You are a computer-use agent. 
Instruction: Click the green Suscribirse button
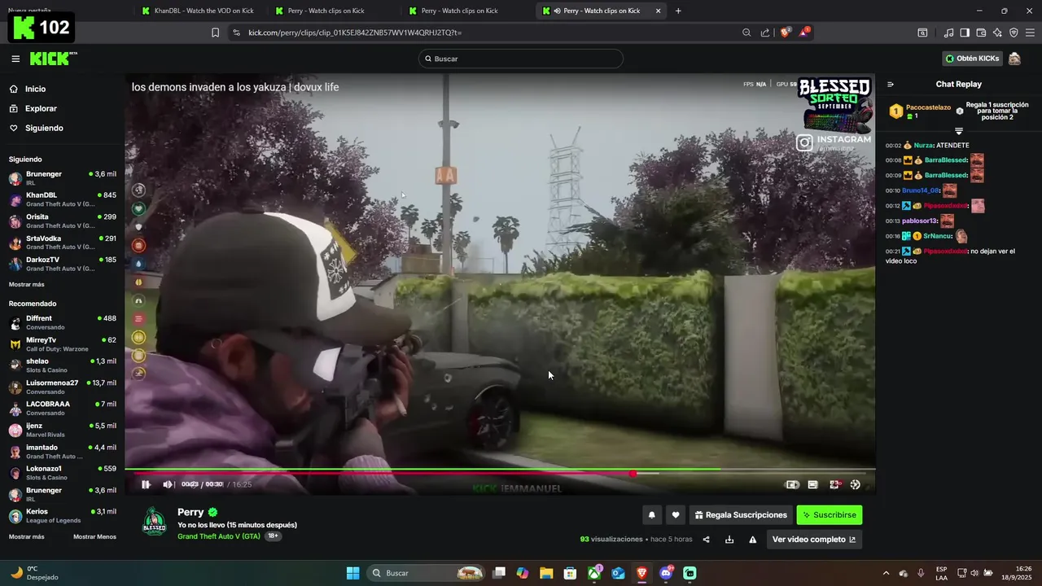coord(830,514)
